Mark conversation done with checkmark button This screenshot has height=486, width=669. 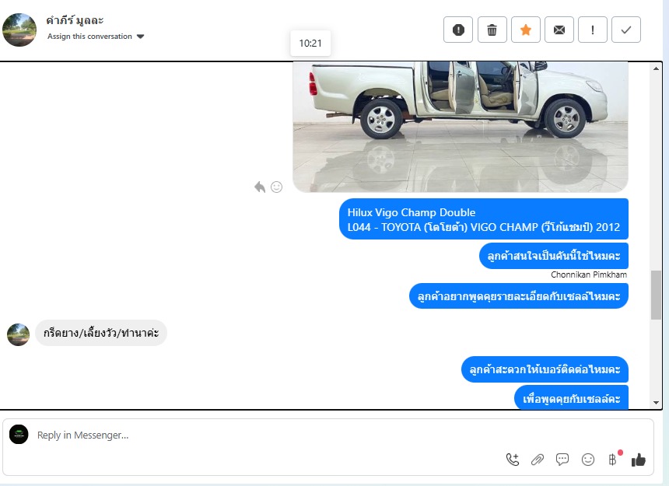point(626,30)
